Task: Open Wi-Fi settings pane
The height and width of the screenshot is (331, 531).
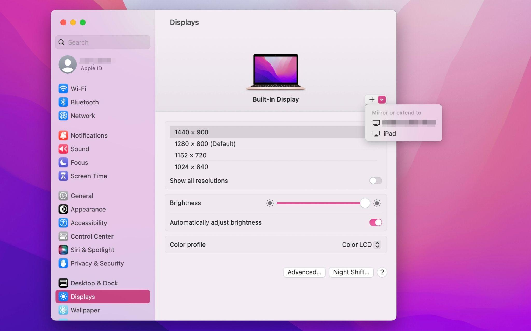Action: (x=103, y=89)
